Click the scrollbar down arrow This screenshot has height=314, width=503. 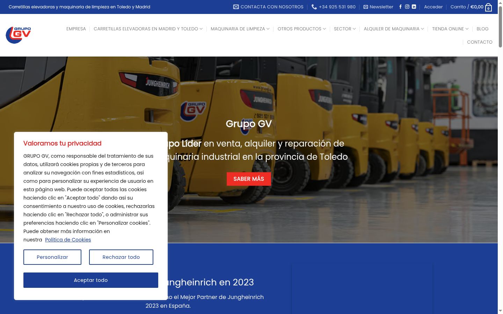pos(500,311)
